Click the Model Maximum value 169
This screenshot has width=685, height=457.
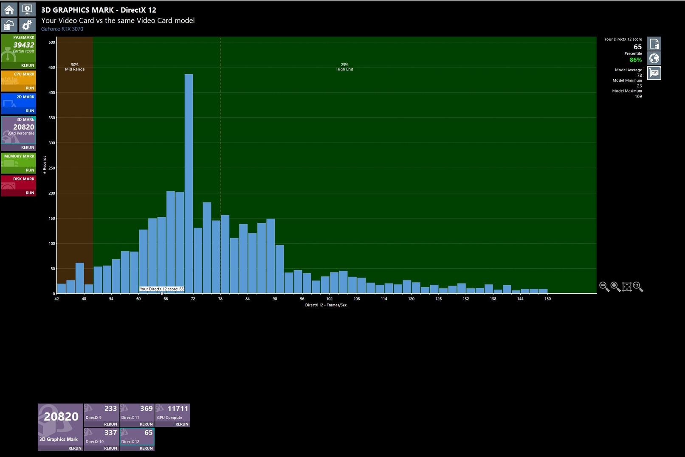coord(638,96)
